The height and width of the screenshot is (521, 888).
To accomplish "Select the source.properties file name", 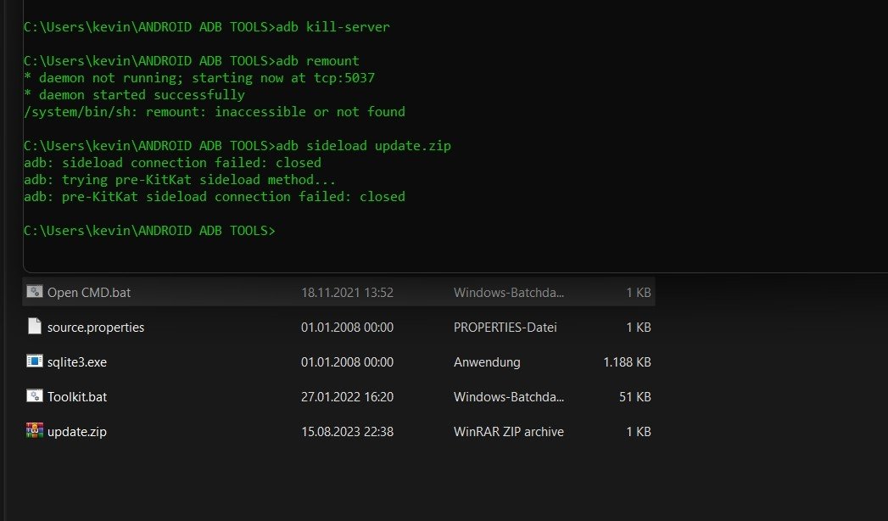I will 96,328.
